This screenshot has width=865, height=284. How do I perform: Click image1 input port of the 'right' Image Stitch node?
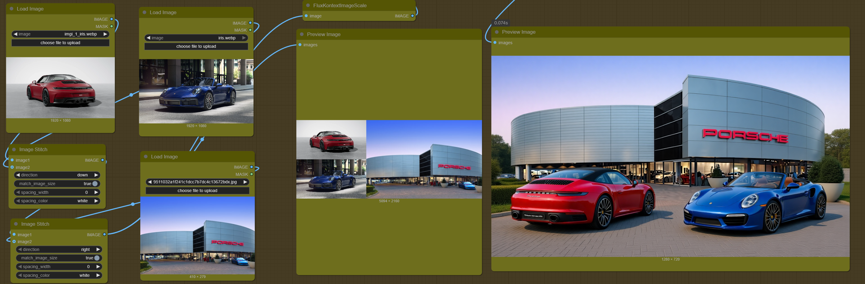[14, 234]
